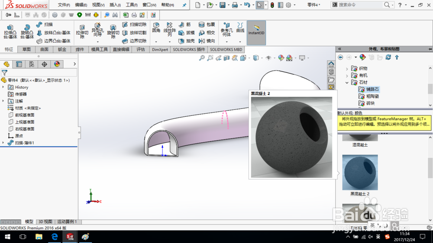433x243 pixels.
Task: Click the FeatureManager filter field
Action: click(39, 73)
